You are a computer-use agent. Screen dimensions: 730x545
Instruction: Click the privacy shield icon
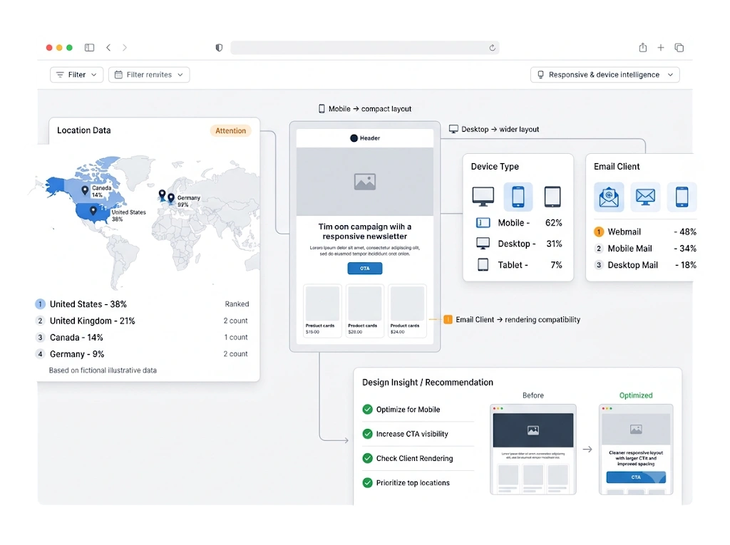tap(219, 48)
